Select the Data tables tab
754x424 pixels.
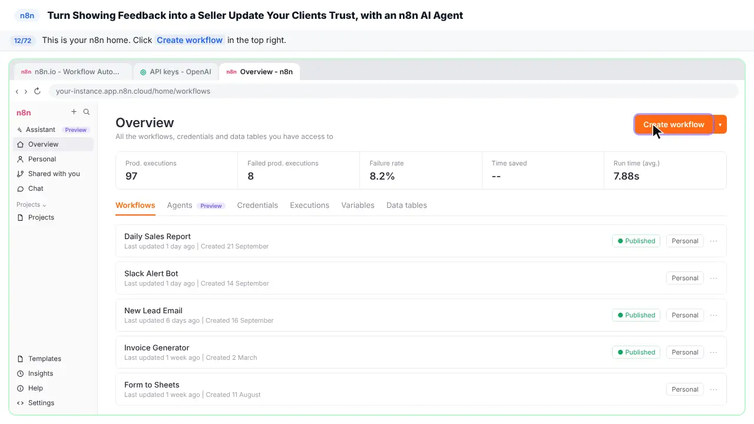406,206
